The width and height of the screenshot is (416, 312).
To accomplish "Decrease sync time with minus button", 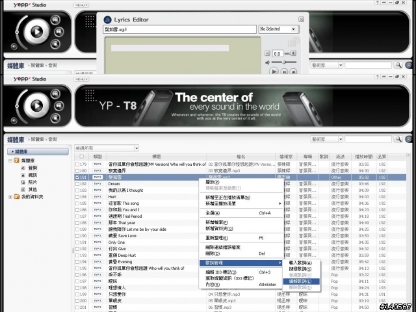I will coord(267,53).
